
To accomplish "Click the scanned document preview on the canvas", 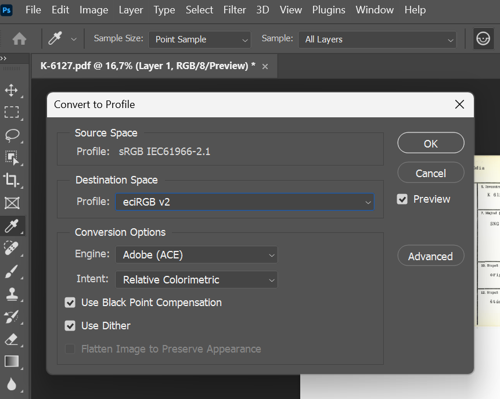I will pyautogui.click(x=487, y=241).
